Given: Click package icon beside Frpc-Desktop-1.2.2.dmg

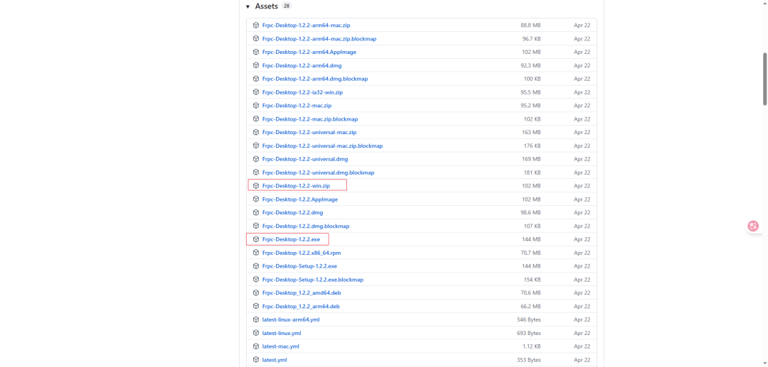Looking at the screenshot, I should [x=256, y=212].
